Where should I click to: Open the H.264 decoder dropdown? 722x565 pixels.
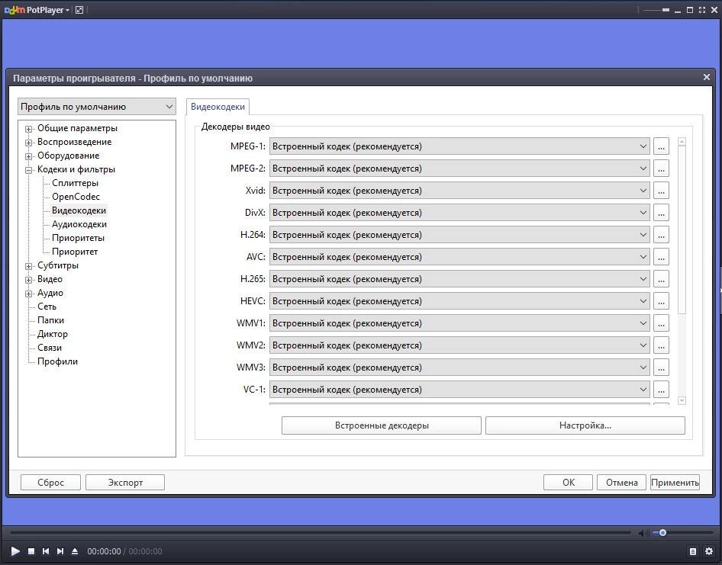click(x=459, y=235)
